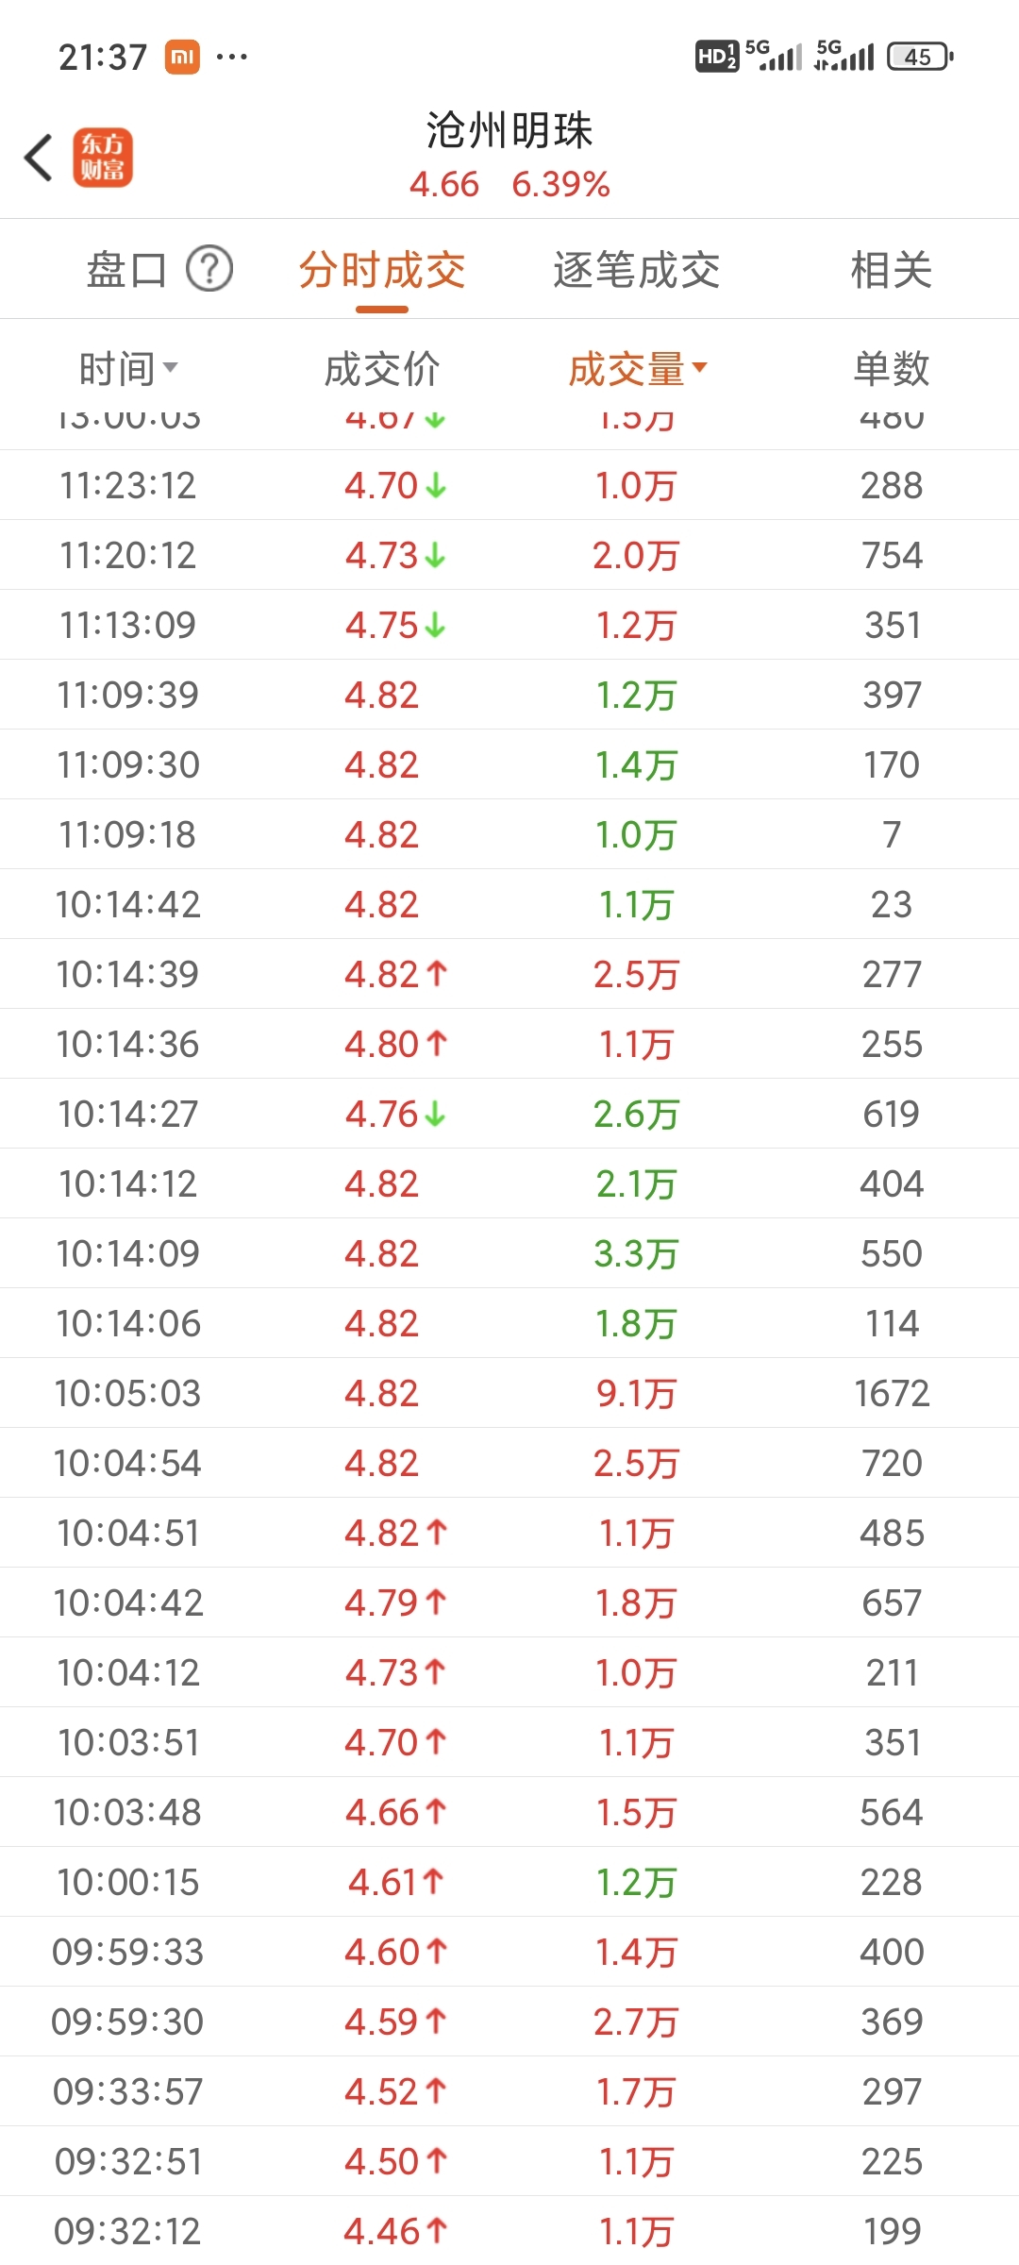1019x2265 pixels.
Task: Tap the HD signal icon in status bar
Action: coord(716,57)
